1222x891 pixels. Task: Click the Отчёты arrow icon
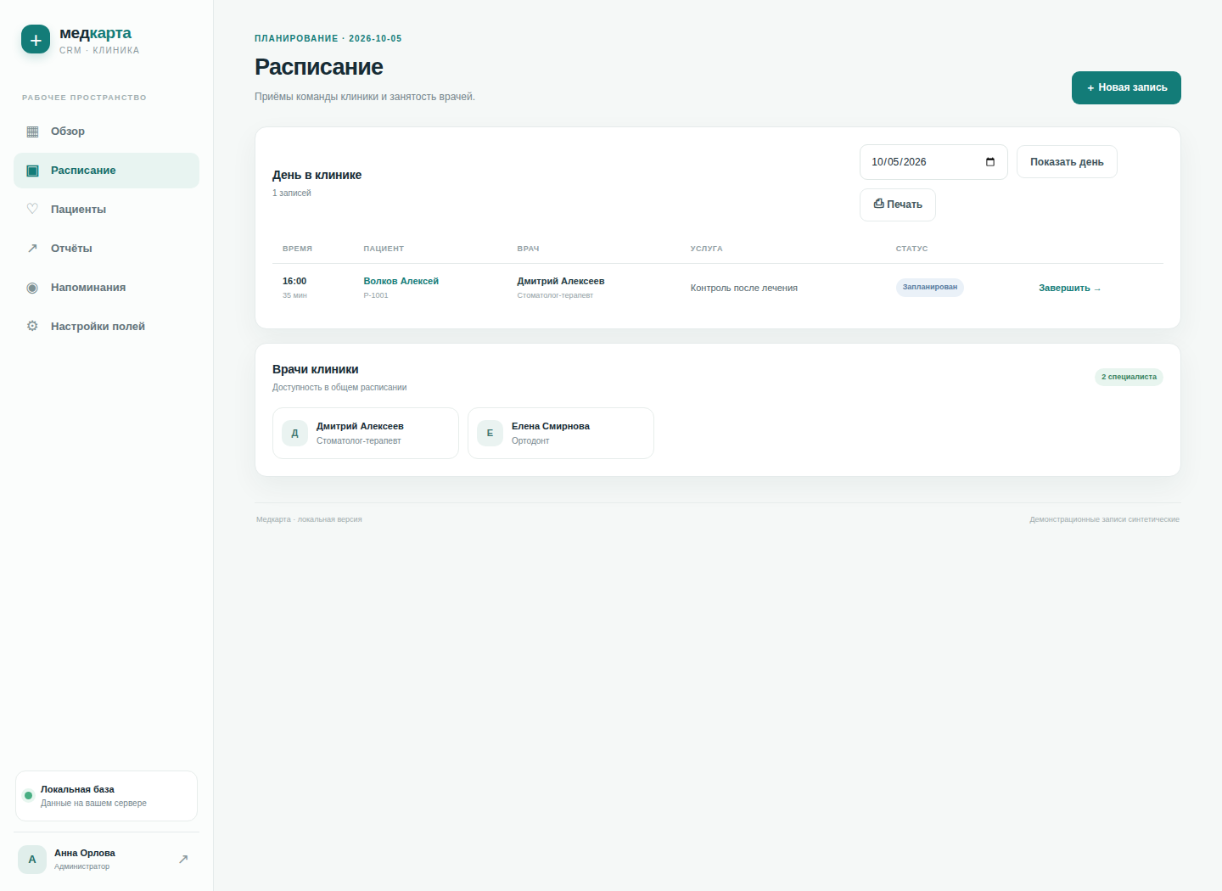tap(32, 249)
